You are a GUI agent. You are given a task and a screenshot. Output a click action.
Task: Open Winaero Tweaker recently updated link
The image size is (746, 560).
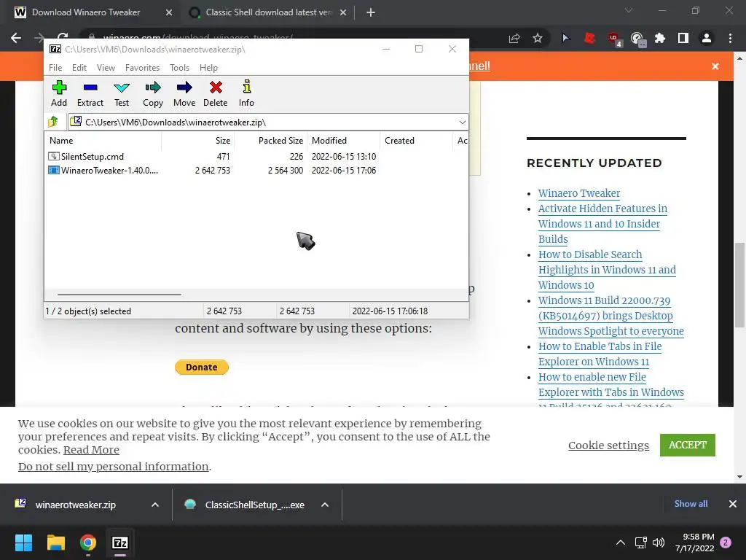(x=579, y=193)
